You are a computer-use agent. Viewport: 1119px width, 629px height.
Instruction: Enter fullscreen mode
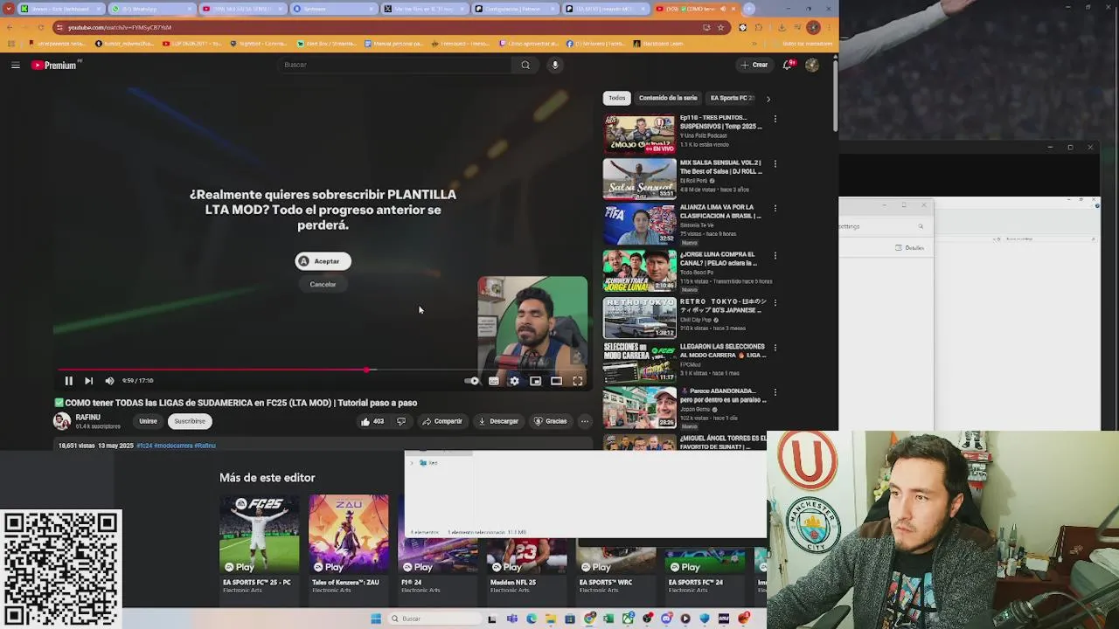click(x=578, y=381)
